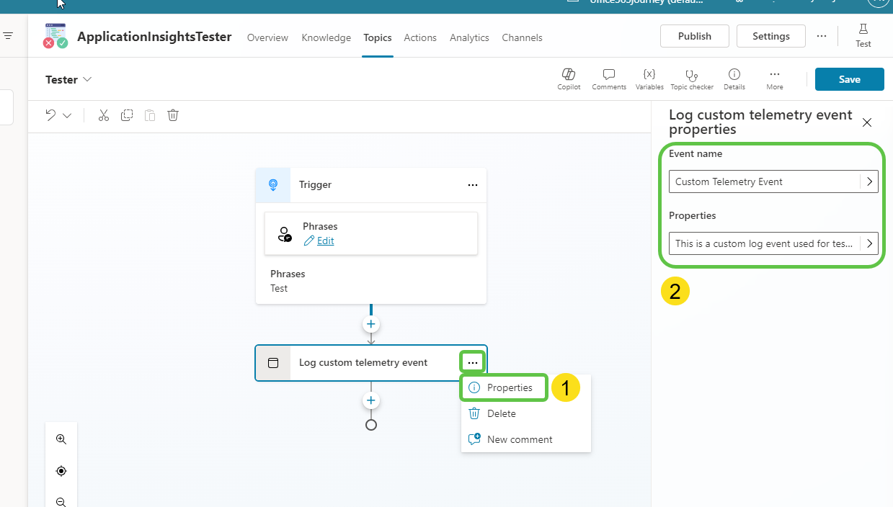Select the Cut tool
This screenshot has height=507, width=893.
coord(103,115)
